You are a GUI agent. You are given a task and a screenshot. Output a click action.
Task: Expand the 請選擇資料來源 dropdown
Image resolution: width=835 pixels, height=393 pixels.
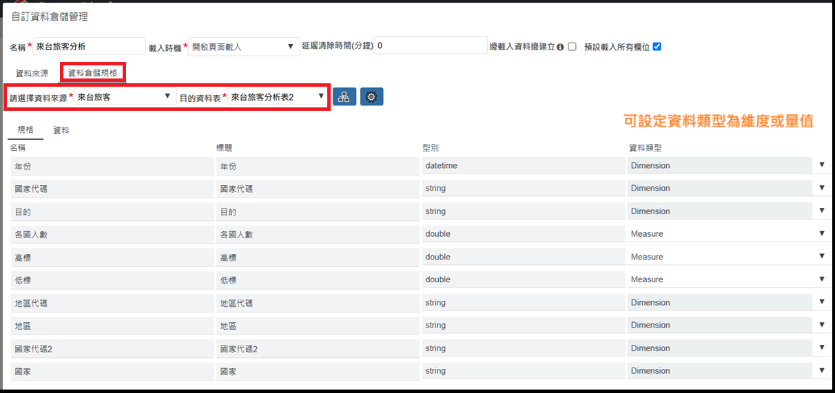(x=123, y=97)
